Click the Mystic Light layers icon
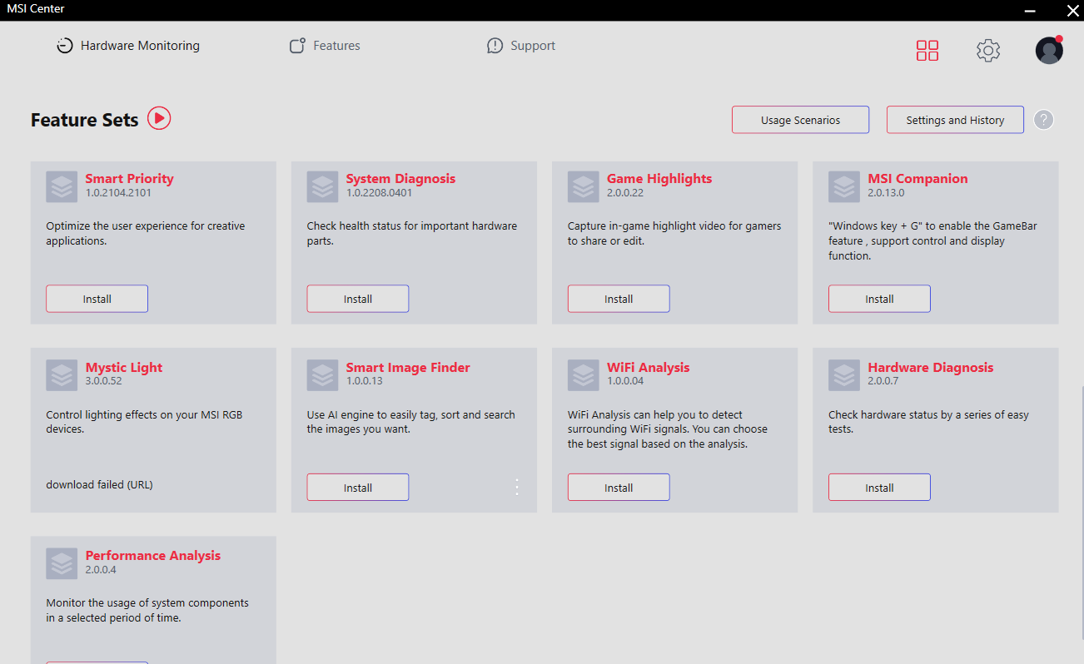This screenshot has height=664, width=1084. [62, 376]
